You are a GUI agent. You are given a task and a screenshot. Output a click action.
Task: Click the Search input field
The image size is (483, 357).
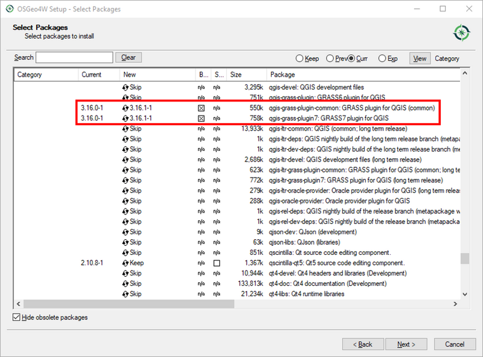[74, 58]
